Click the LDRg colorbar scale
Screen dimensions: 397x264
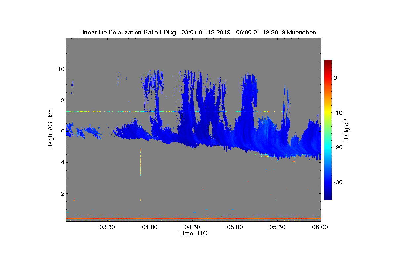tap(328, 130)
